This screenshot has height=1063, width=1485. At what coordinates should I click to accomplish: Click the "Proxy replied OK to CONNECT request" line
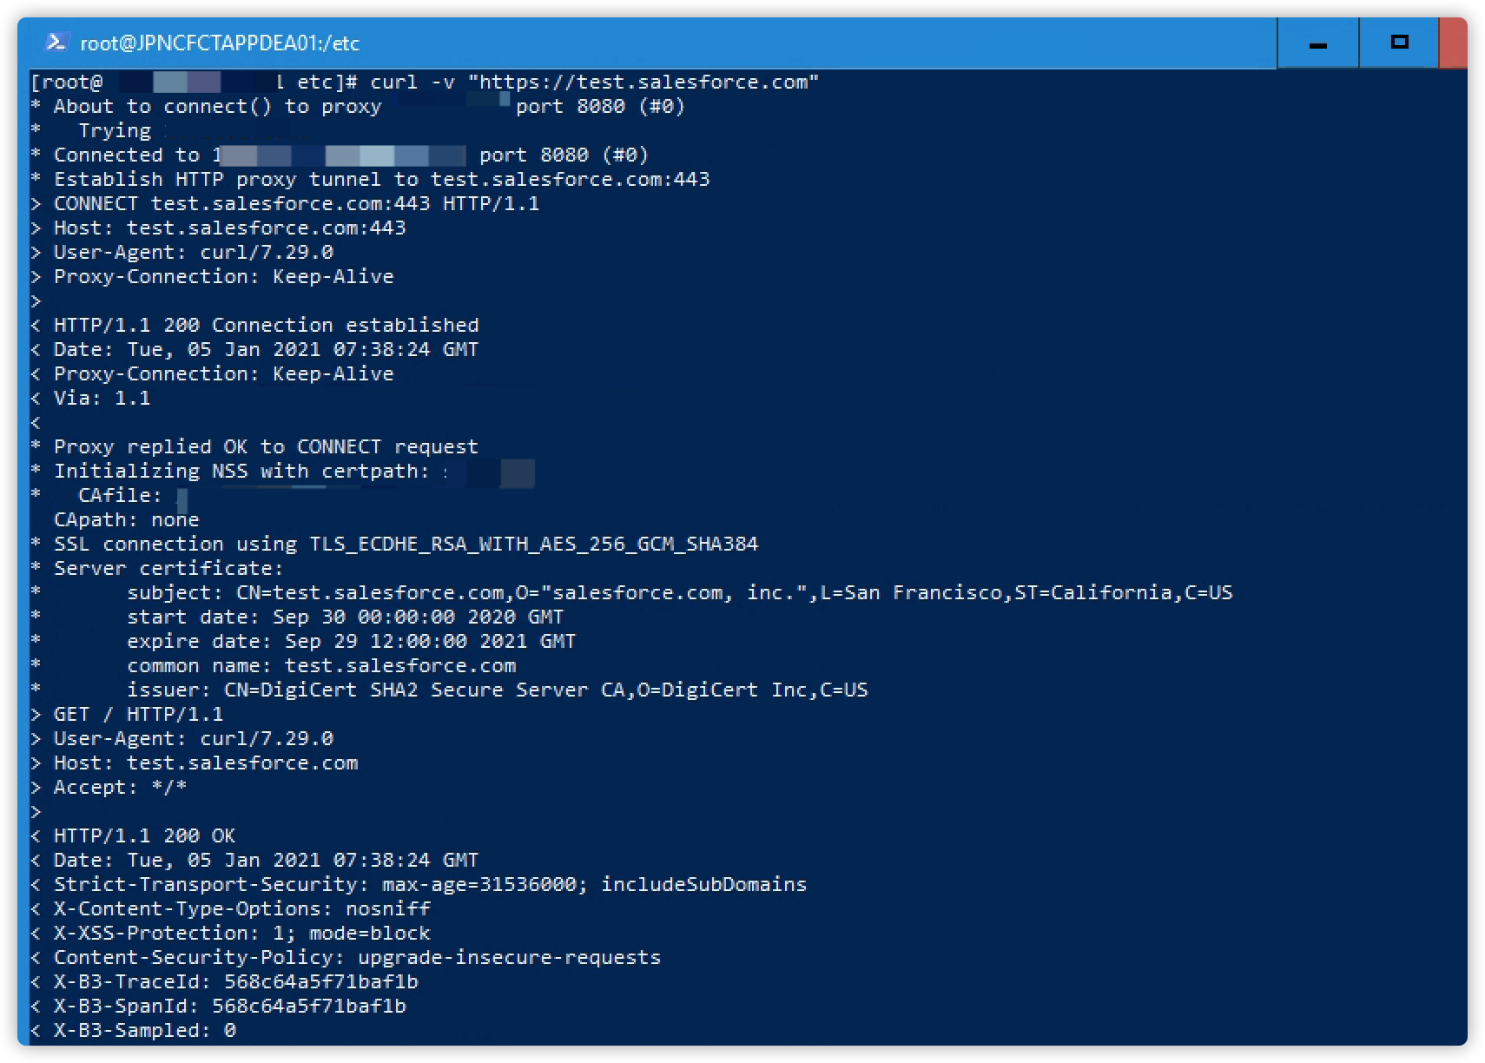click(266, 446)
